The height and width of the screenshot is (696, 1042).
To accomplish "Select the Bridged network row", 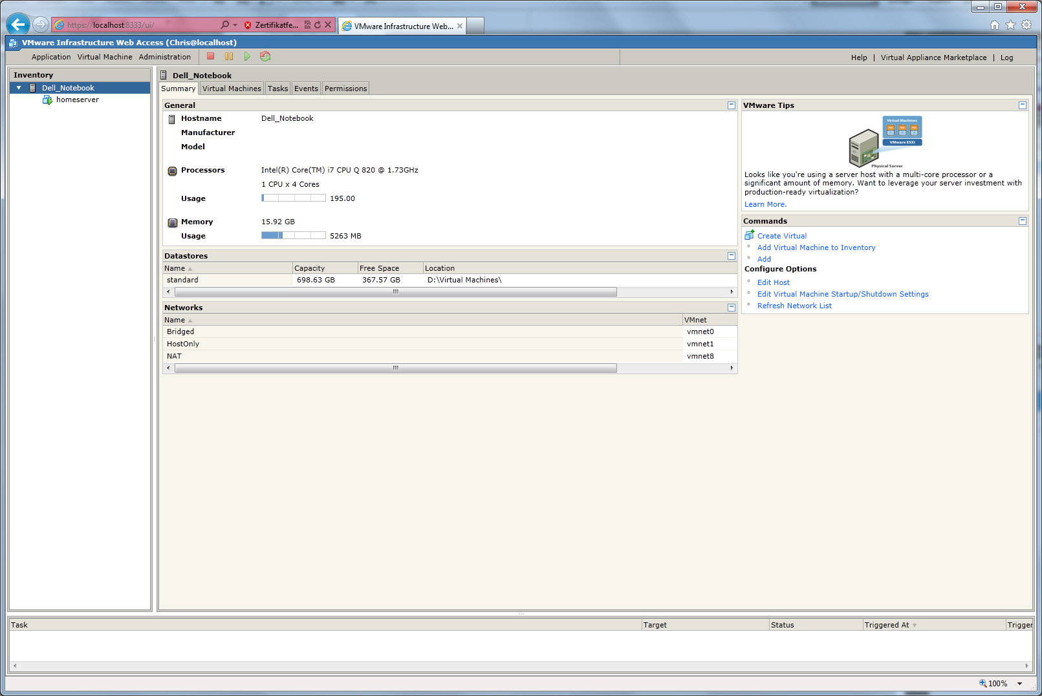I will click(450, 332).
